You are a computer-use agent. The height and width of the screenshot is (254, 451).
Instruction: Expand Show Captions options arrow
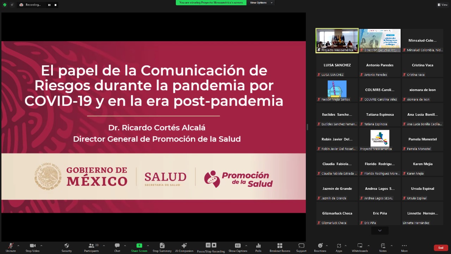pos(246,246)
